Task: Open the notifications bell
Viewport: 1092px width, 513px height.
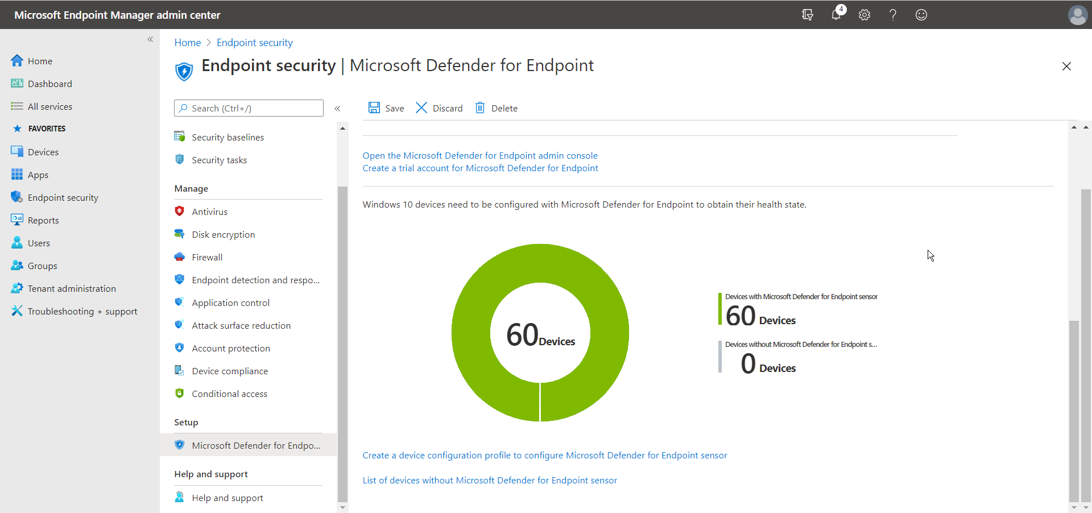Action: [836, 14]
